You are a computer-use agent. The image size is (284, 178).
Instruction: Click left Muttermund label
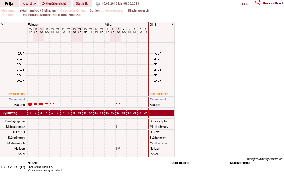[17, 99]
